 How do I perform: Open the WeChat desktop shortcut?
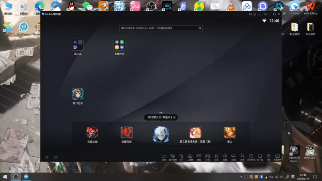click(x=87, y=6)
